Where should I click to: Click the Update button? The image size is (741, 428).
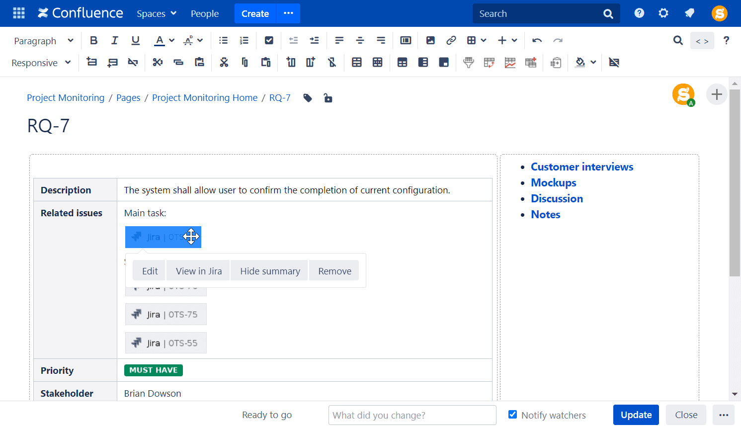tap(636, 415)
